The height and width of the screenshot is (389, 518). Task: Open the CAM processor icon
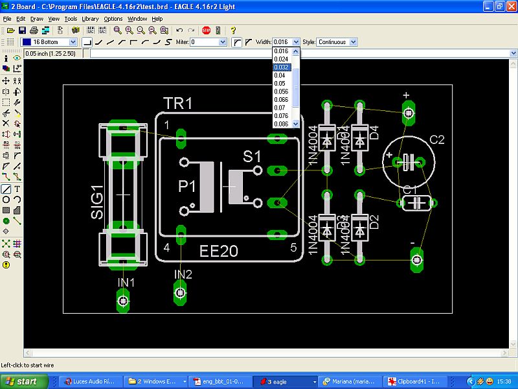click(x=45, y=30)
